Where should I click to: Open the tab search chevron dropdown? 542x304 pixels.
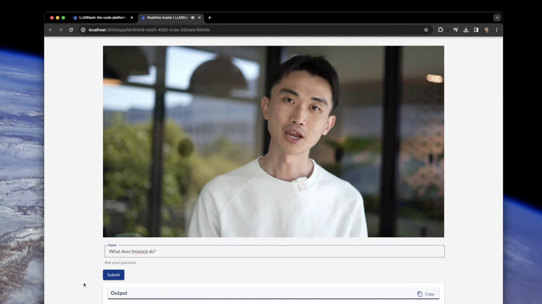click(x=497, y=18)
